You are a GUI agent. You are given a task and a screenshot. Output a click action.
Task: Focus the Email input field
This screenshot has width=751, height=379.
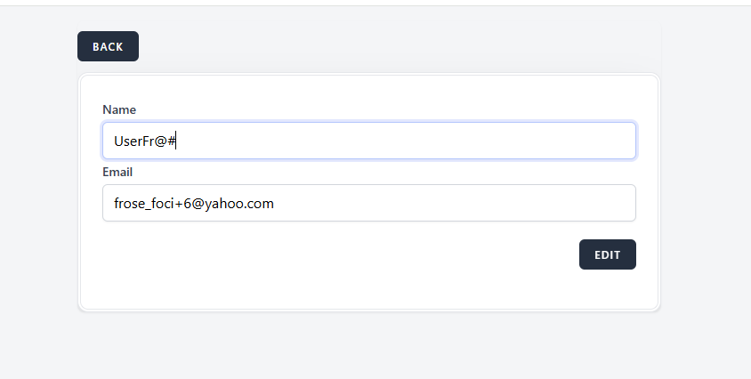coord(368,203)
